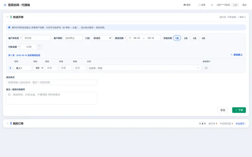Click the 退出 logout link
The height and width of the screenshot is (157, 252).
click(244, 5)
